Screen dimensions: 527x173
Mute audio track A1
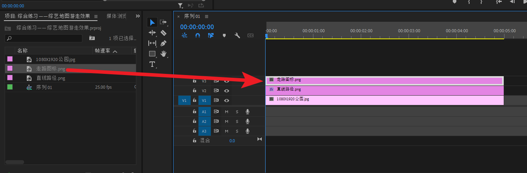click(x=227, y=112)
